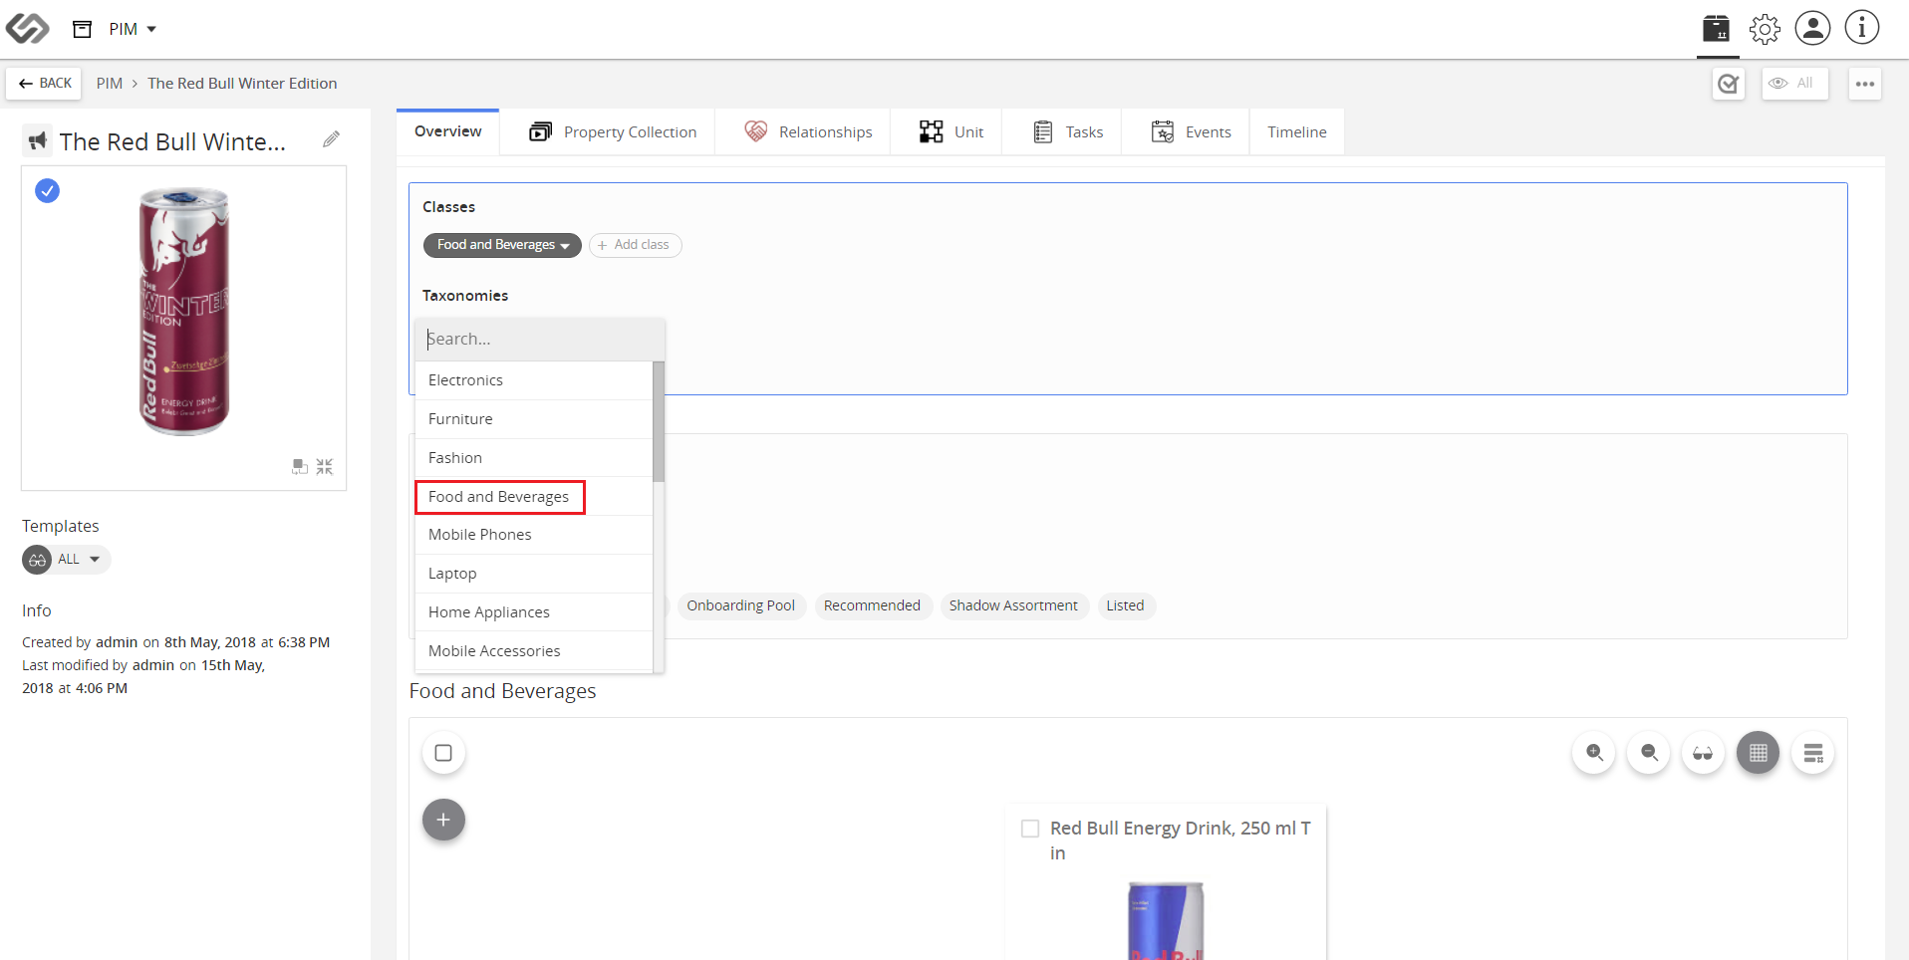The height and width of the screenshot is (960, 1909).
Task: Select Electronics from taxonomy list
Action: [534, 380]
